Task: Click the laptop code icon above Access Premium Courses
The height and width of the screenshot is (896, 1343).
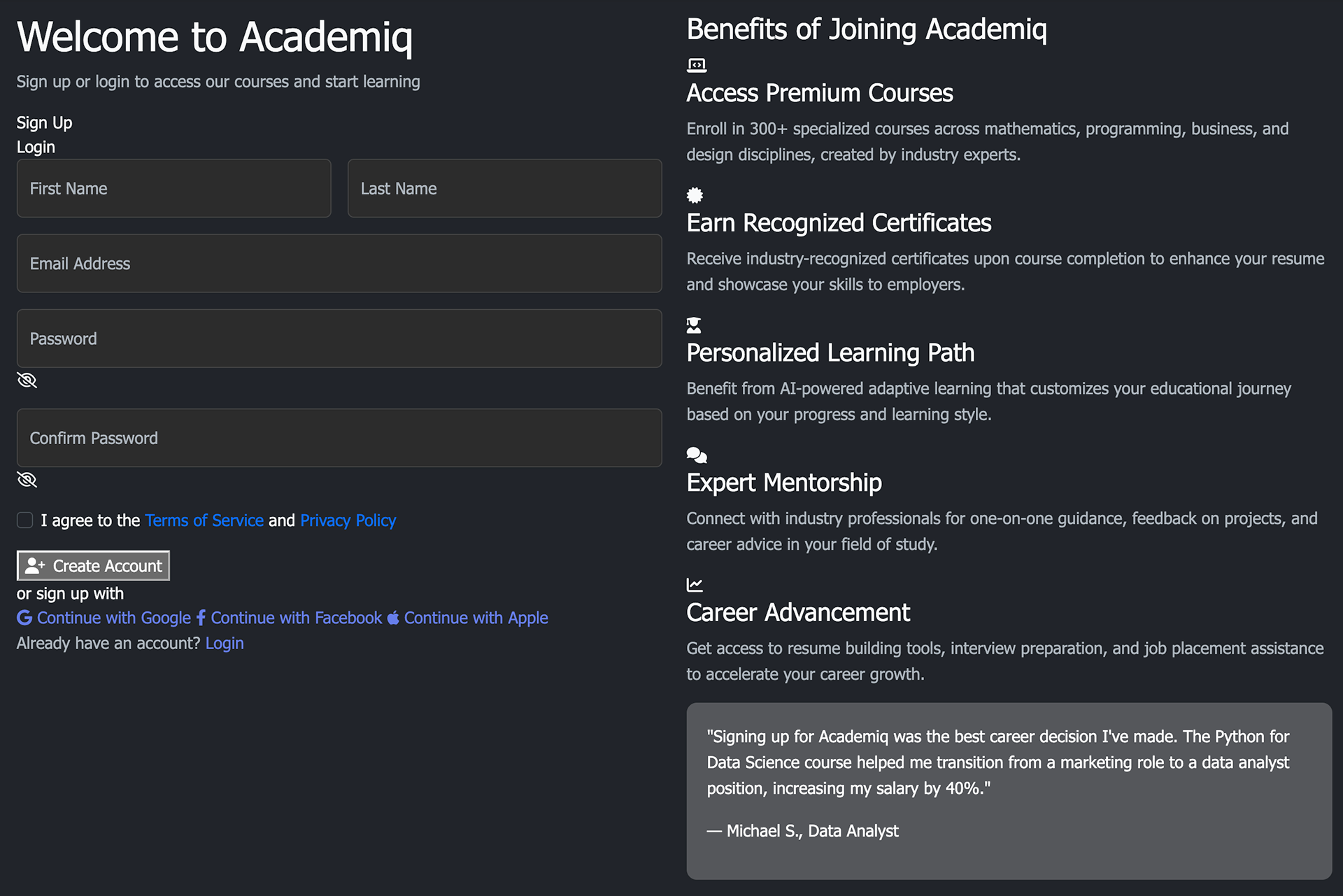Action: [x=696, y=66]
